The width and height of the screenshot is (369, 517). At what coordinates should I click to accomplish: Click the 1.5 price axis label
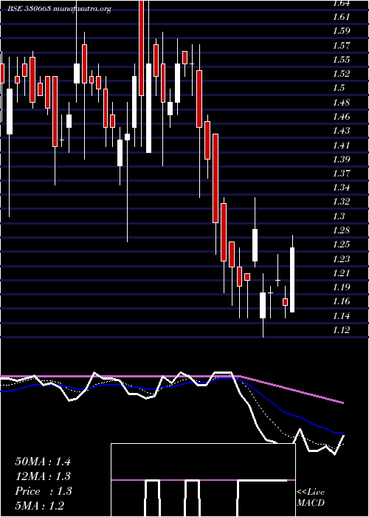tap(339, 88)
